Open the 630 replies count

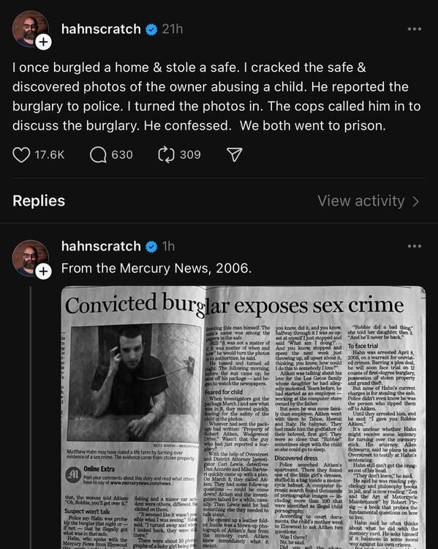[x=122, y=154]
